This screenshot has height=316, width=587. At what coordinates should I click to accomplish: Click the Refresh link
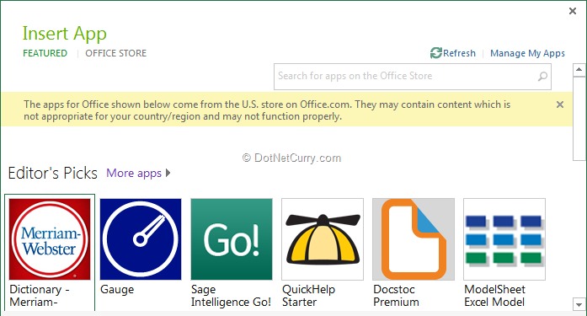(x=459, y=53)
